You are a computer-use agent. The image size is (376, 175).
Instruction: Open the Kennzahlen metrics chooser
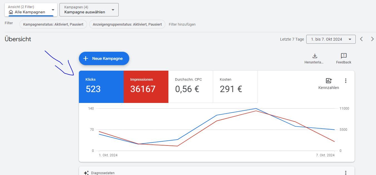coord(329,83)
